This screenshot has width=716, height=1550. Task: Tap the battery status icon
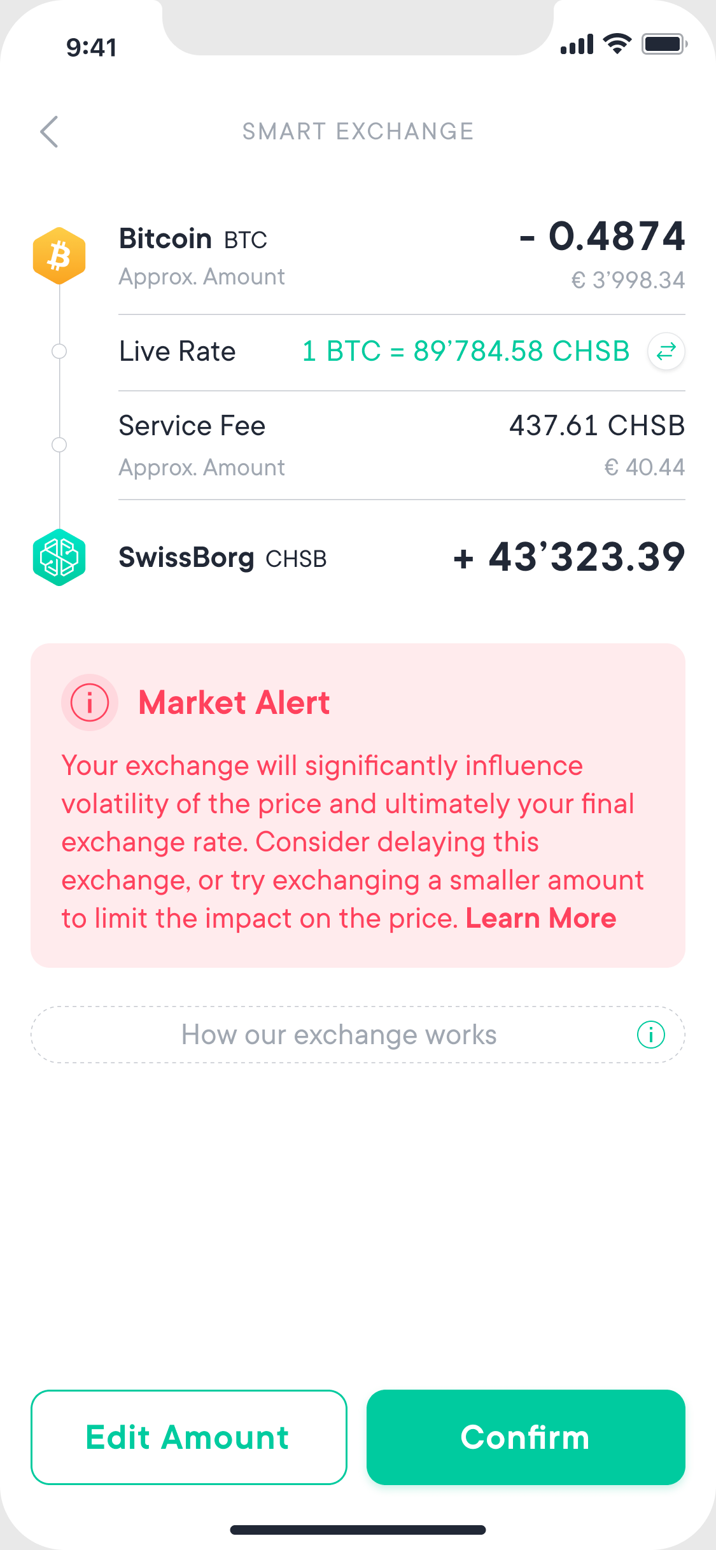(x=664, y=44)
